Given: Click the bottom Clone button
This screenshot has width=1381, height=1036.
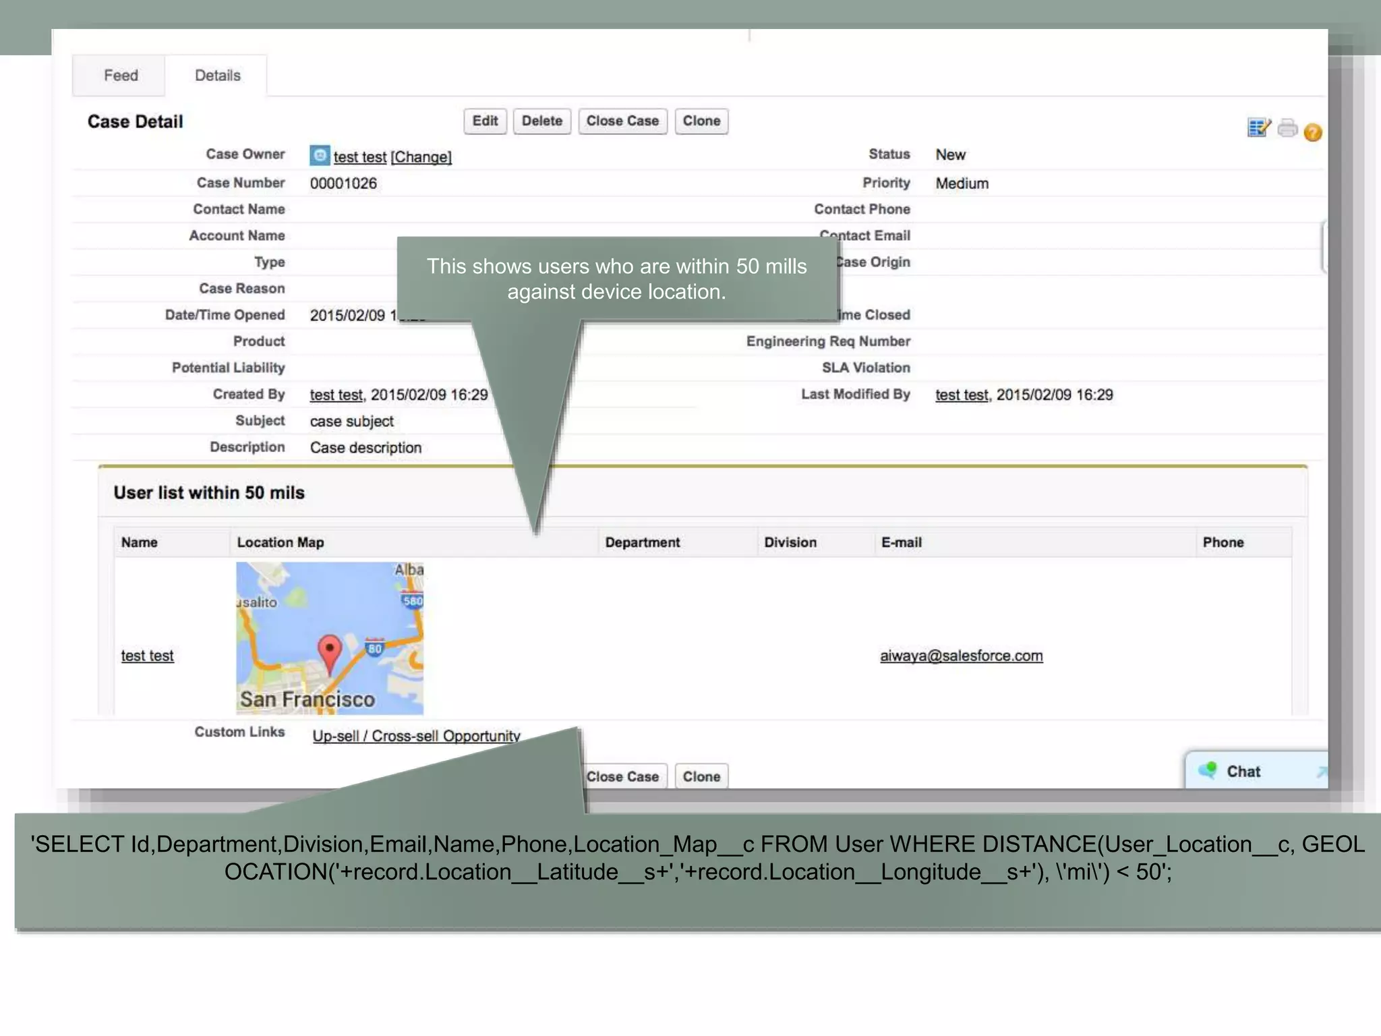Looking at the screenshot, I should coord(701,776).
